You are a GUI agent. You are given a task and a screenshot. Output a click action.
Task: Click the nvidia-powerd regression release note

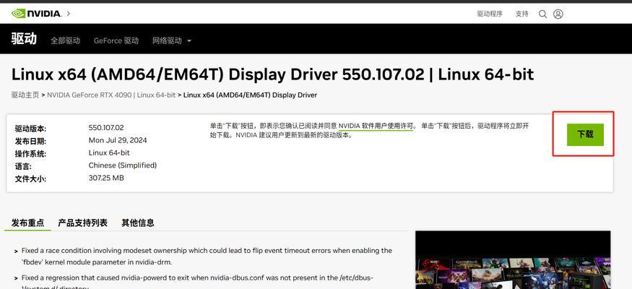tap(197, 281)
